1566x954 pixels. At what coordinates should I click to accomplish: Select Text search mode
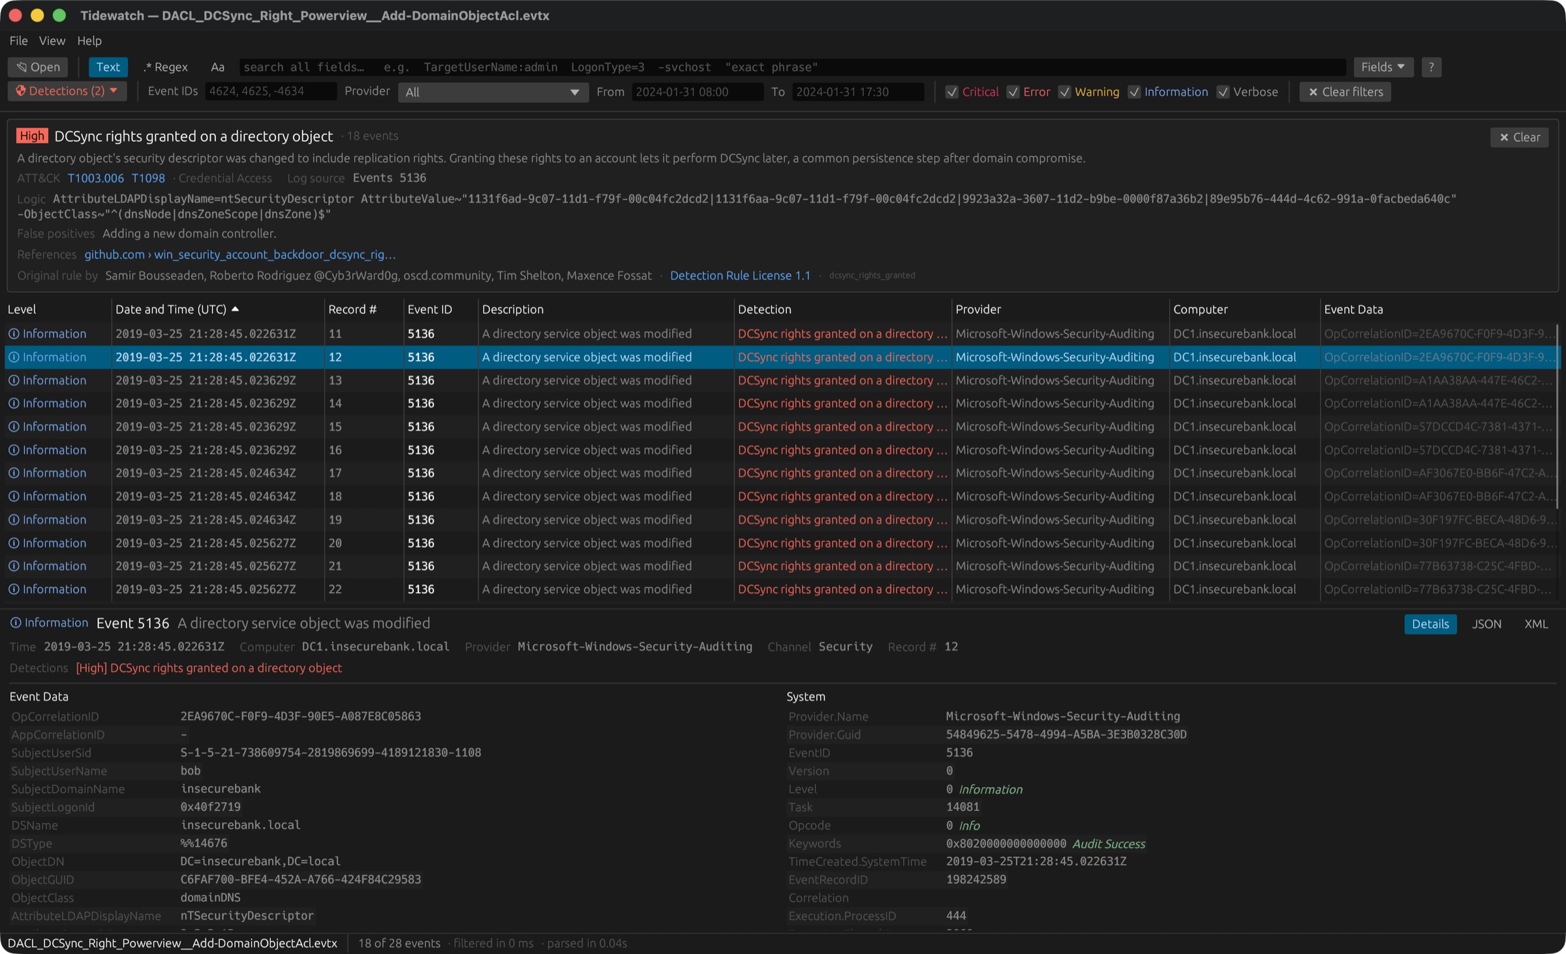(108, 67)
